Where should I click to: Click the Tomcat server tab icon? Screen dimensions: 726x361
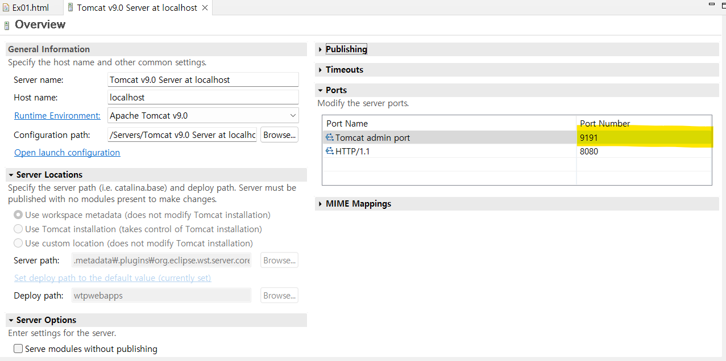pos(70,7)
